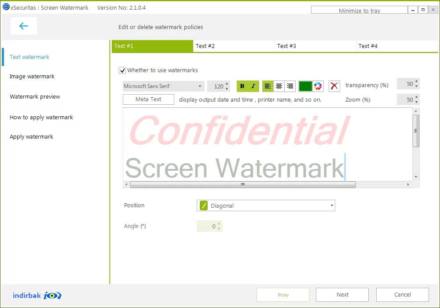Align watermark text left
Viewport: 440px width, 308px height.
tap(268, 86)
